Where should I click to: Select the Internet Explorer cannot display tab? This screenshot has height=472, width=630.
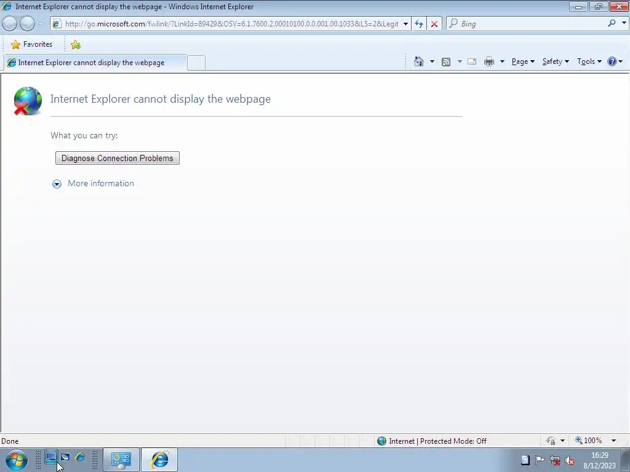pyautogui.click(x=95, y=63)
